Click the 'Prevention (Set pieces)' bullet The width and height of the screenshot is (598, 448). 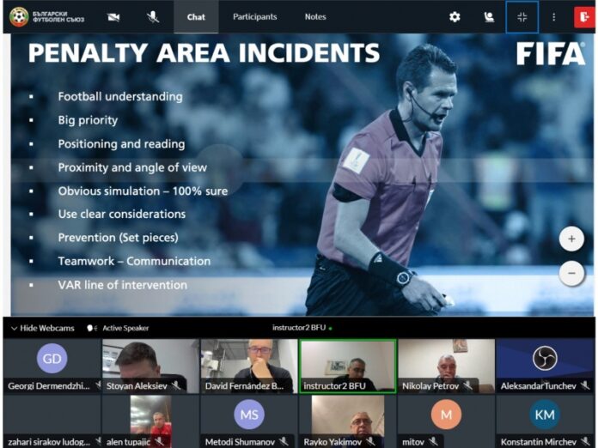pos(119,238)
